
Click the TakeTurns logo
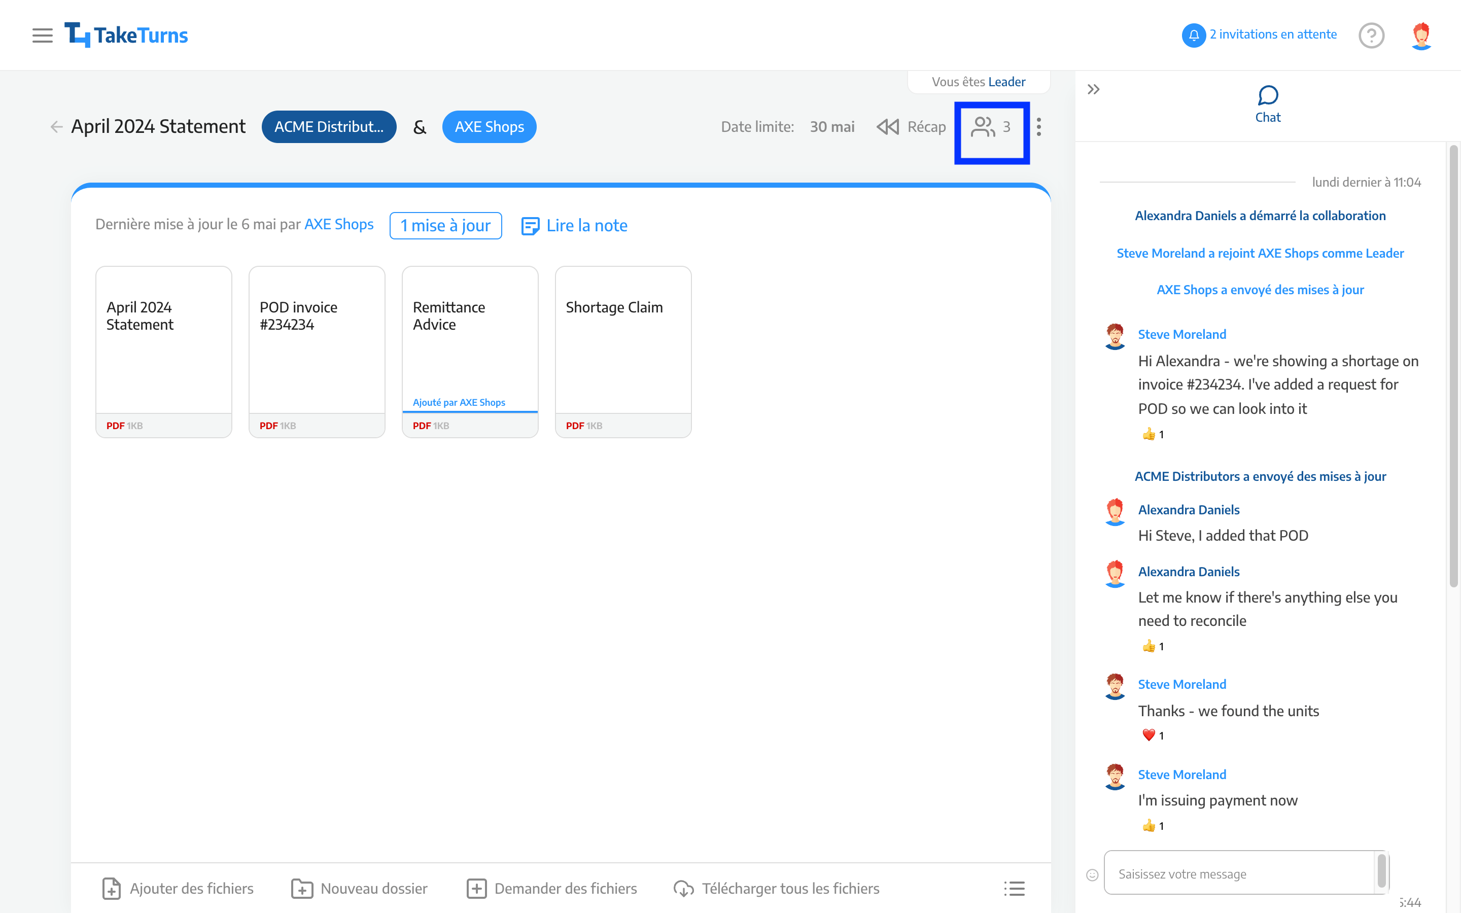click(x=126, y=35)
